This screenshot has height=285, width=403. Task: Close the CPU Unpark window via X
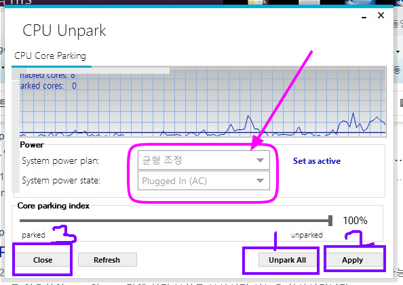tap(381, 16)
